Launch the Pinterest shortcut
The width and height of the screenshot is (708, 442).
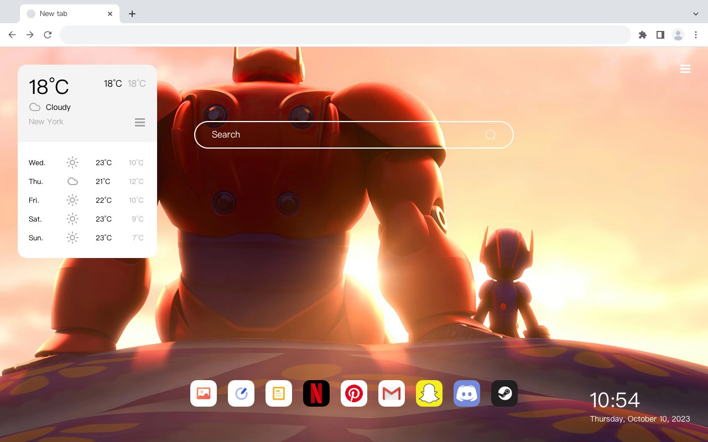click(354, 393)
